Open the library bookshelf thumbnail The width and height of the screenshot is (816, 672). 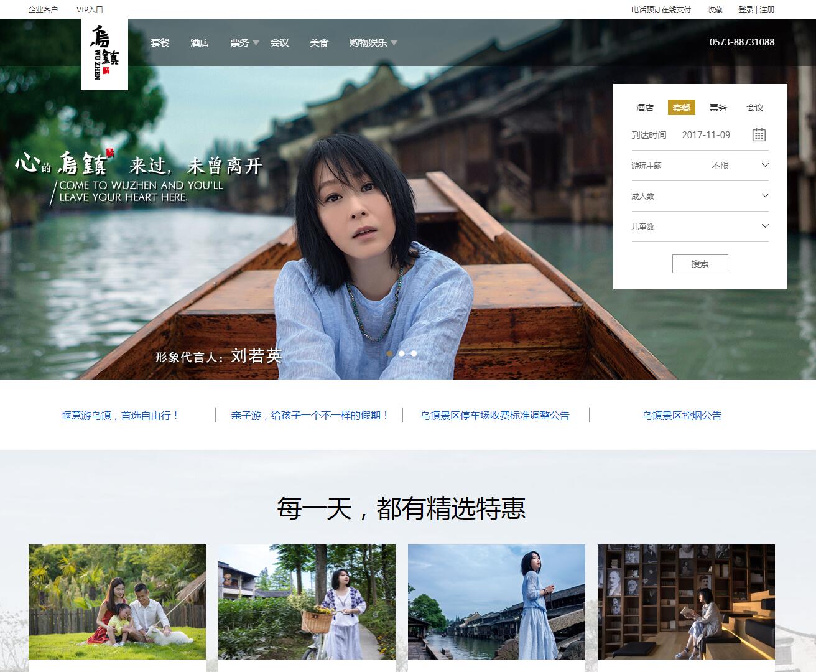pos(686,602)
